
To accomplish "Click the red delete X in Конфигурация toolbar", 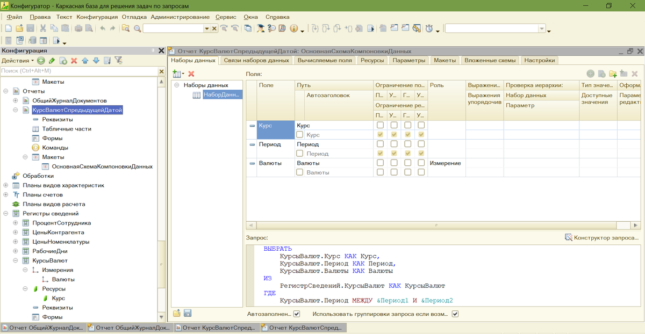I will (74, 61).
